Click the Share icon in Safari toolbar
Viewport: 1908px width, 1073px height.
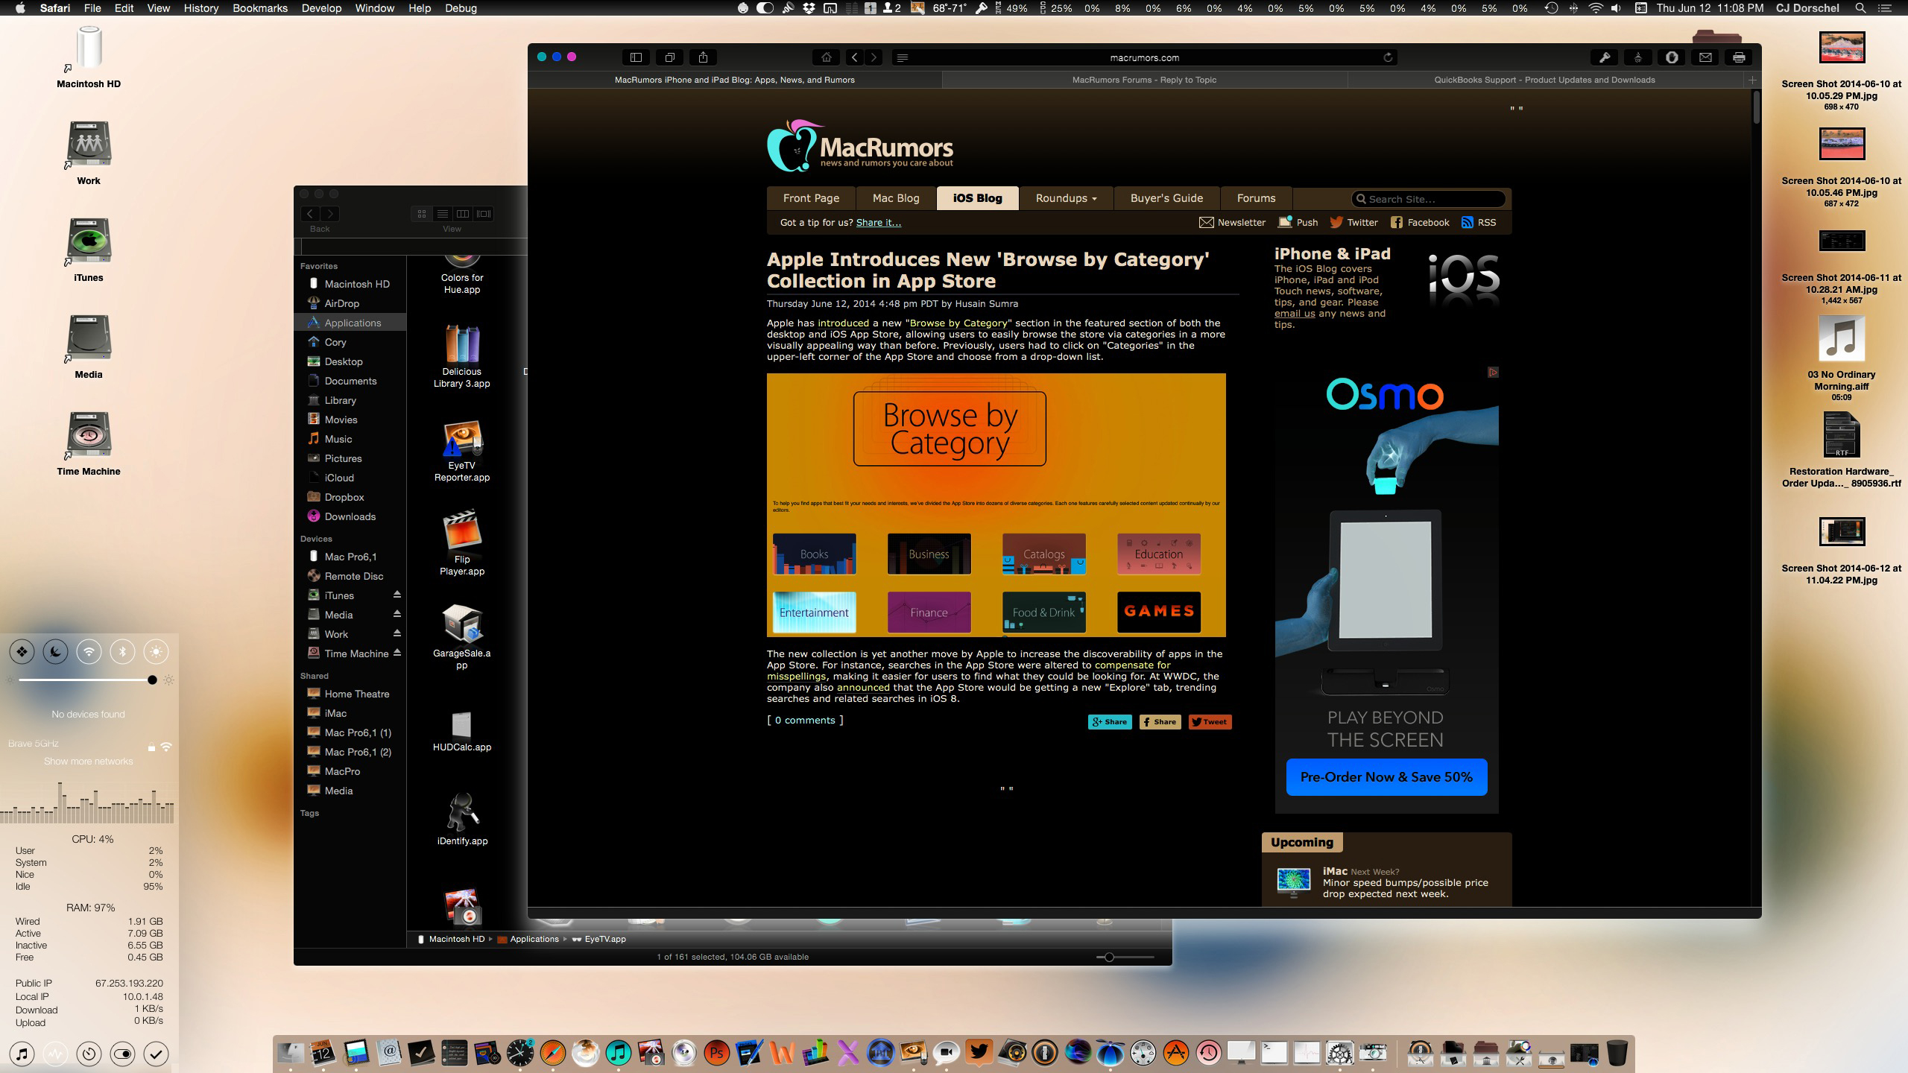point(703,57)
